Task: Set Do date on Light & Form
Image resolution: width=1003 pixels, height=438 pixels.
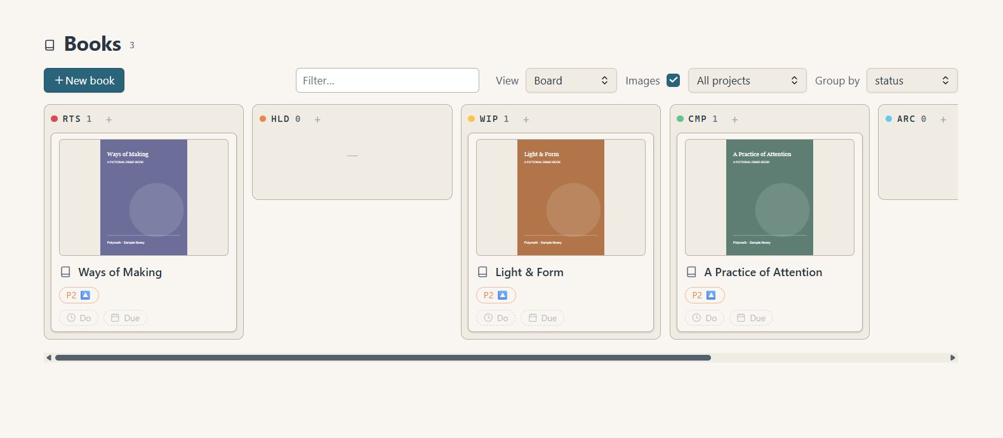Action: [x=496, y=318]
